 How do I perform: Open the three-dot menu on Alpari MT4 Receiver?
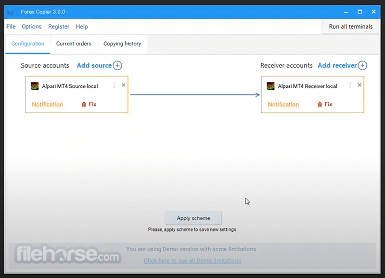(350, 85)
